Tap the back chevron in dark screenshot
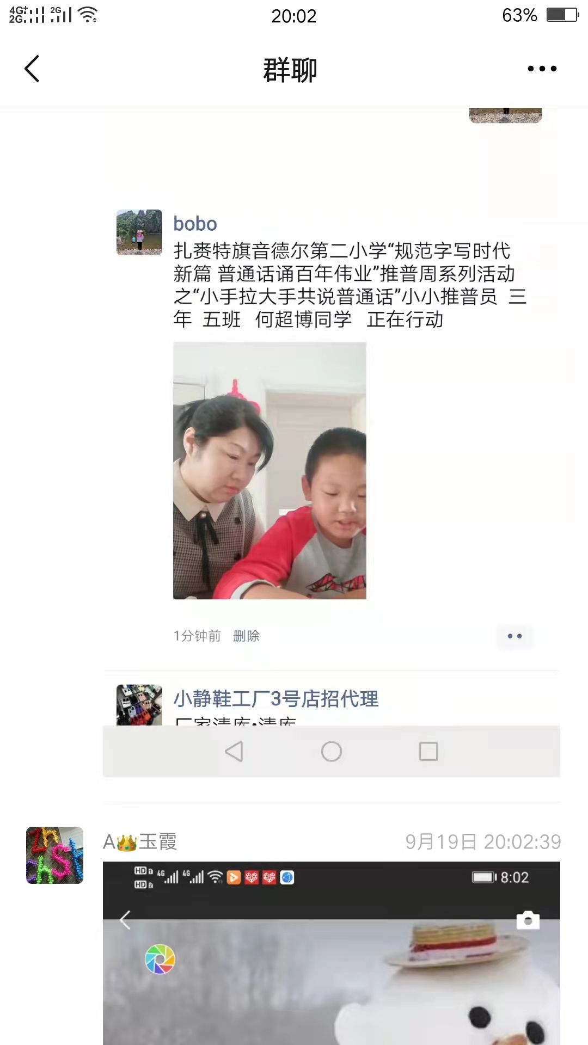588x1045 pixels. click(125, 920)
